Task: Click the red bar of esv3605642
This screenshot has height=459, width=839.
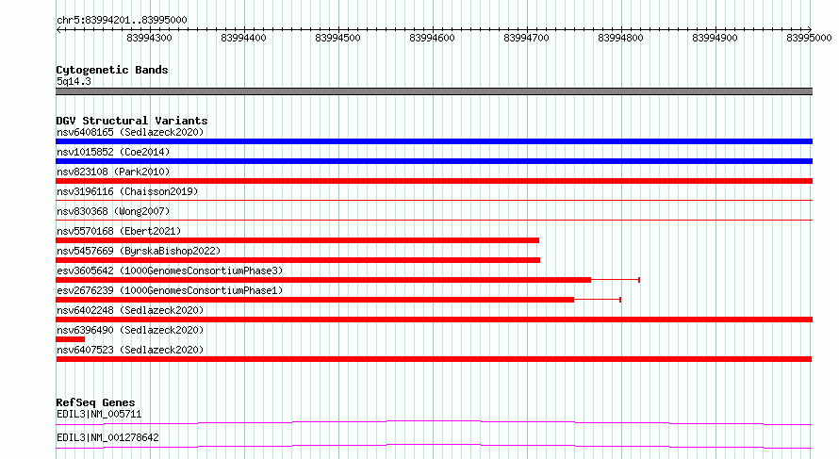Action: [x=323, y=280]
